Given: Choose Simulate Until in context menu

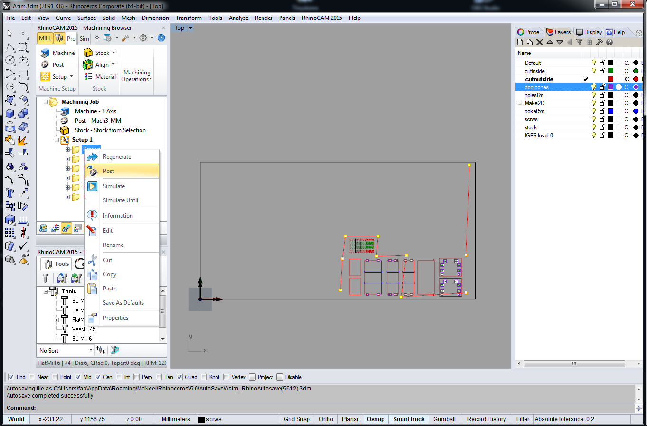Looking at the screenshot, I should point(122,200).
